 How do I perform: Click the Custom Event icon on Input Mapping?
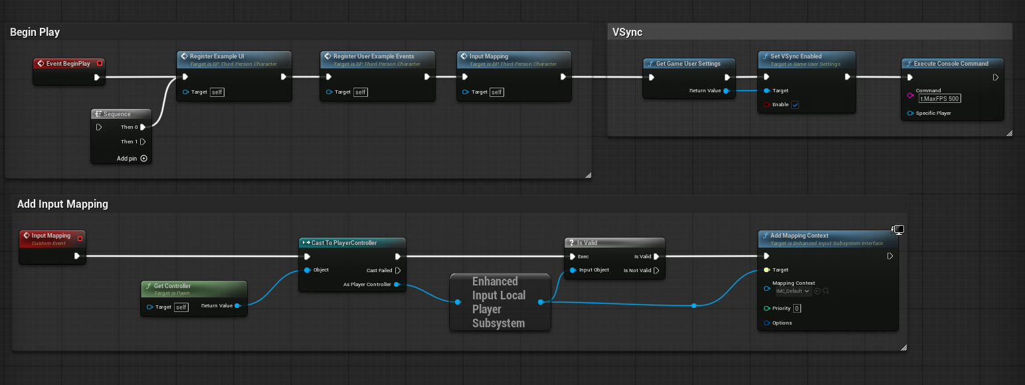(25, 235)
